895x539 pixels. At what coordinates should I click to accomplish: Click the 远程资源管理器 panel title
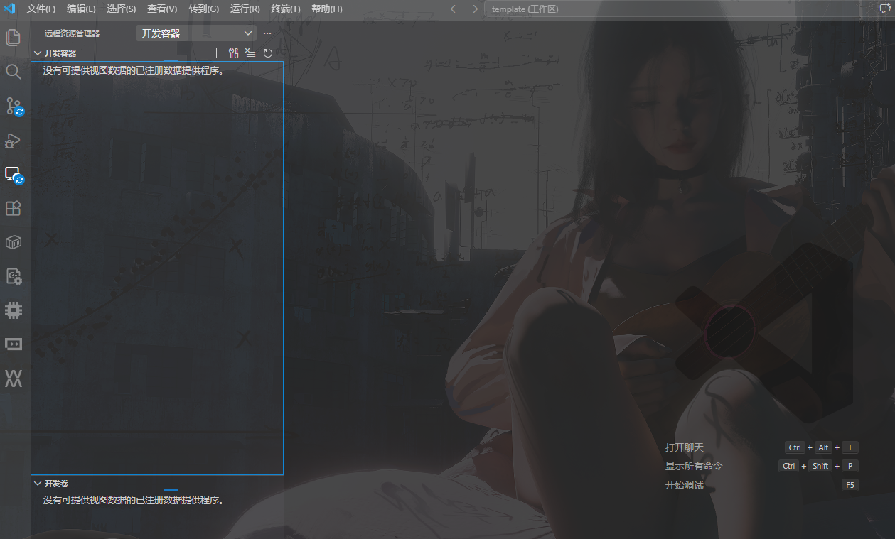(x=72, y=33)
